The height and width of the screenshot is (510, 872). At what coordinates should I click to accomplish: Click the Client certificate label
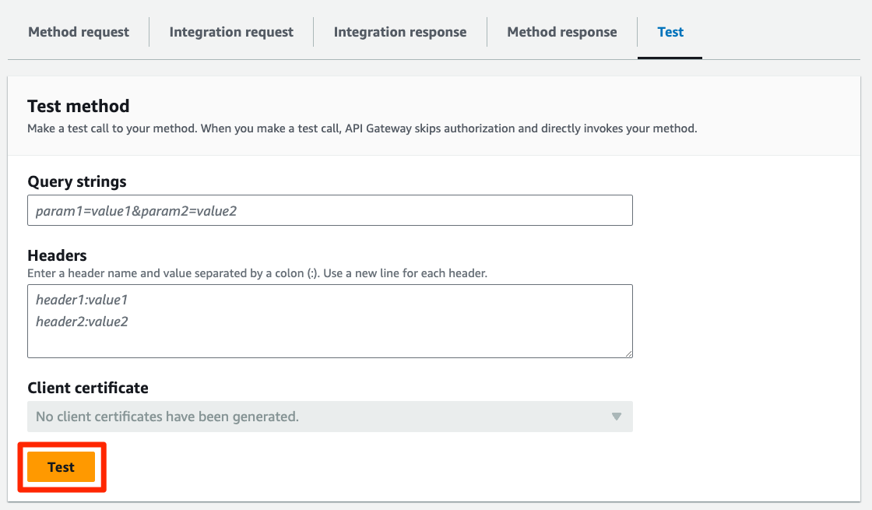[x=87, y=388]
